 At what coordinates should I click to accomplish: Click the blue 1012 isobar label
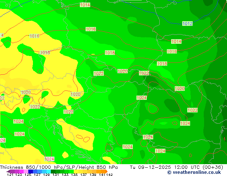coord(188,23)
